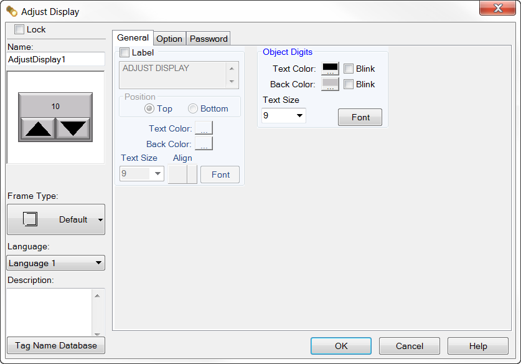Image resolution: width=521 pixels, height=364 pixels.
Task: Expand the Language 1 dropdown
Action: (x=98, y=263)
